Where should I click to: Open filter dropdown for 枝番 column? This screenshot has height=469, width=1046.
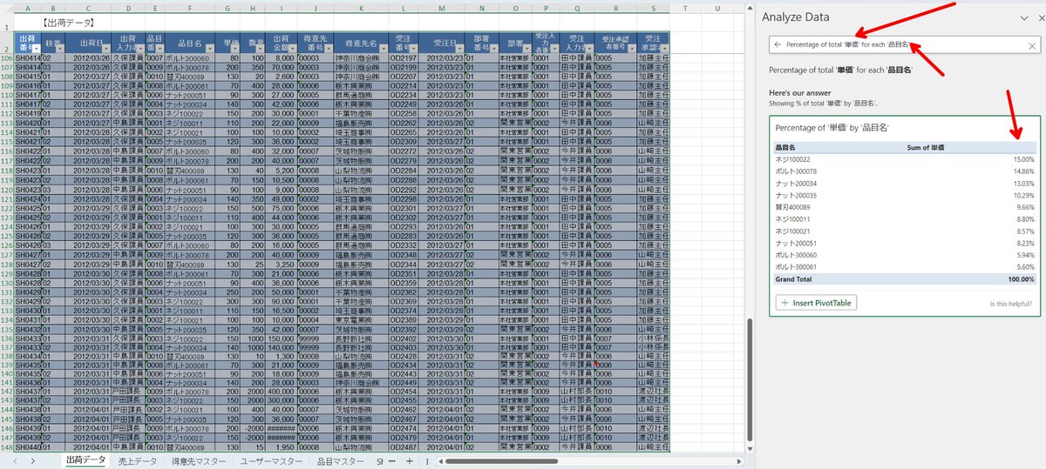60,49
